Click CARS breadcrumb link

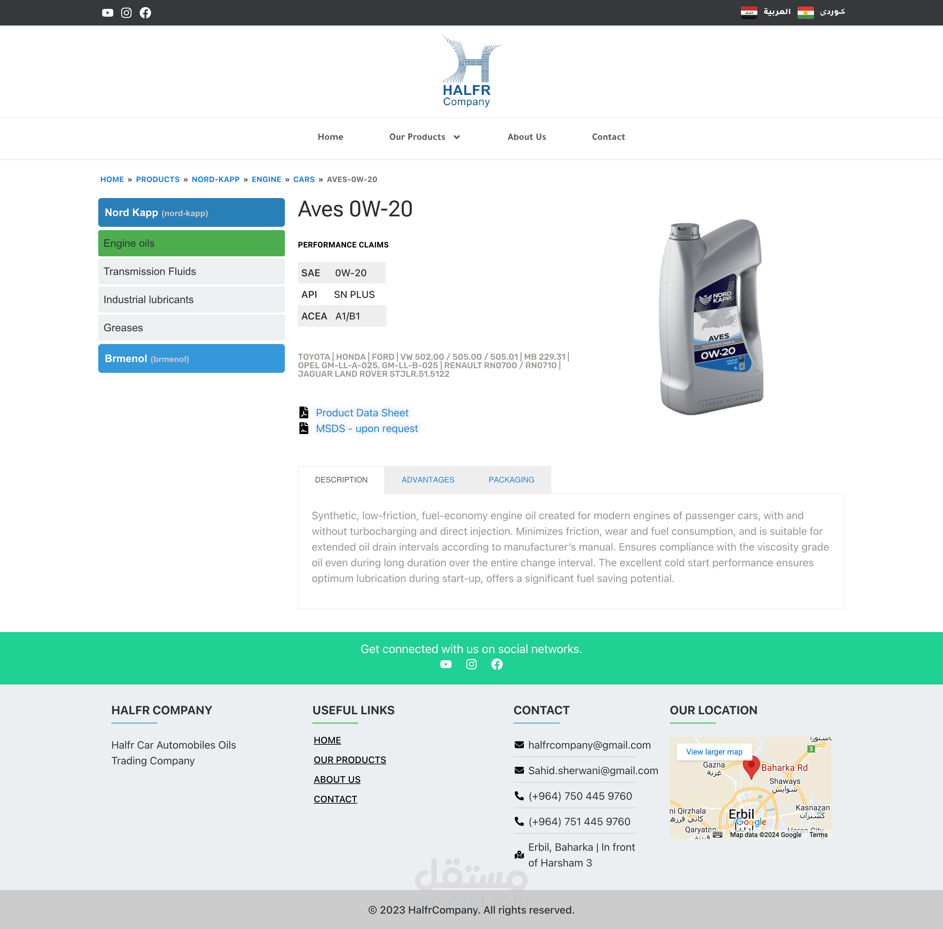click(x=304, y=180)
